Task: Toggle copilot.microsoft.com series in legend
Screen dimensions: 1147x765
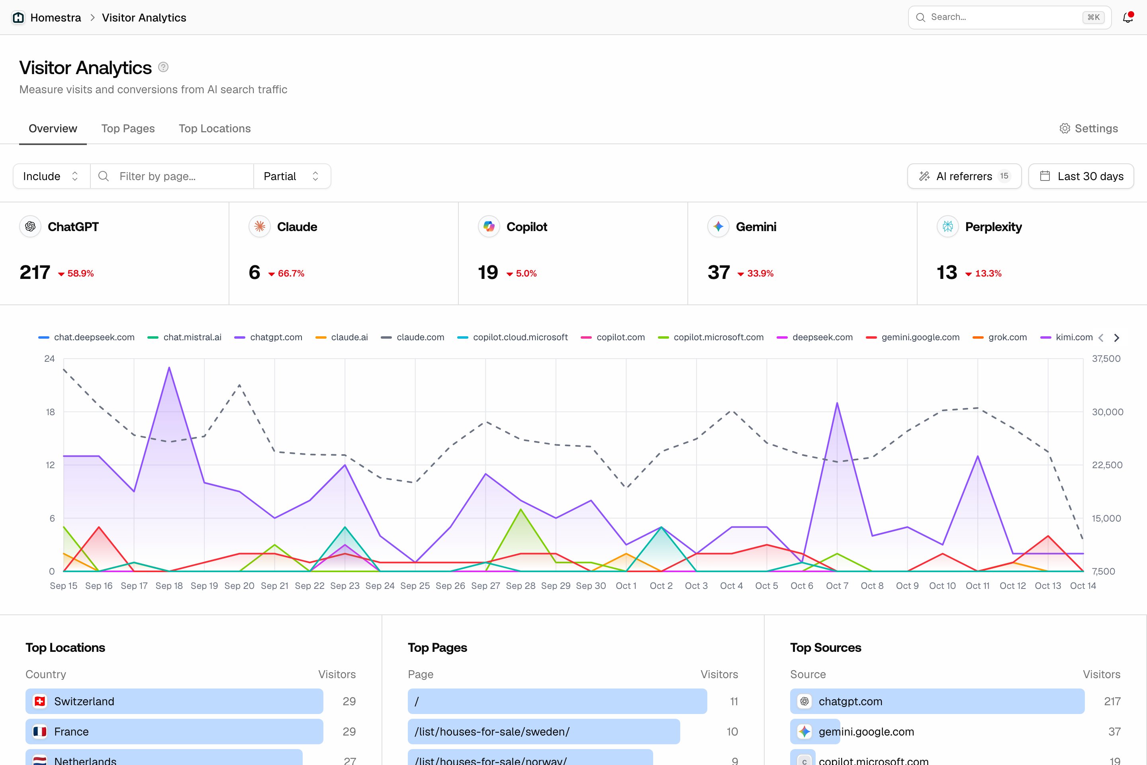Action: [x=711, y=337]
